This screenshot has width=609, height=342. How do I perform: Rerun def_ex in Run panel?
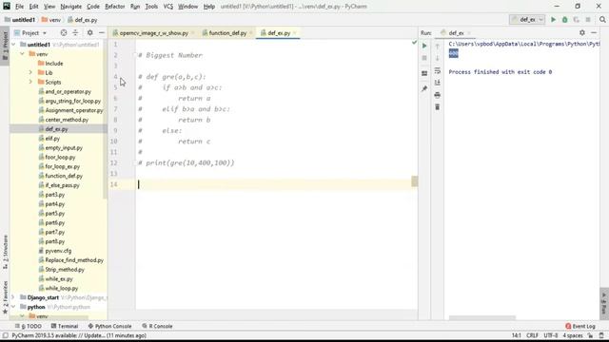pyautogui.click(x=424, y=46)
